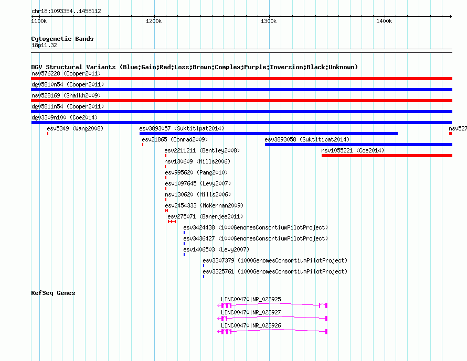Click the esv1097645 (Levy2007) label
Image resolution: width=467 pixels, height=361 pixels.
coord(198,183)
